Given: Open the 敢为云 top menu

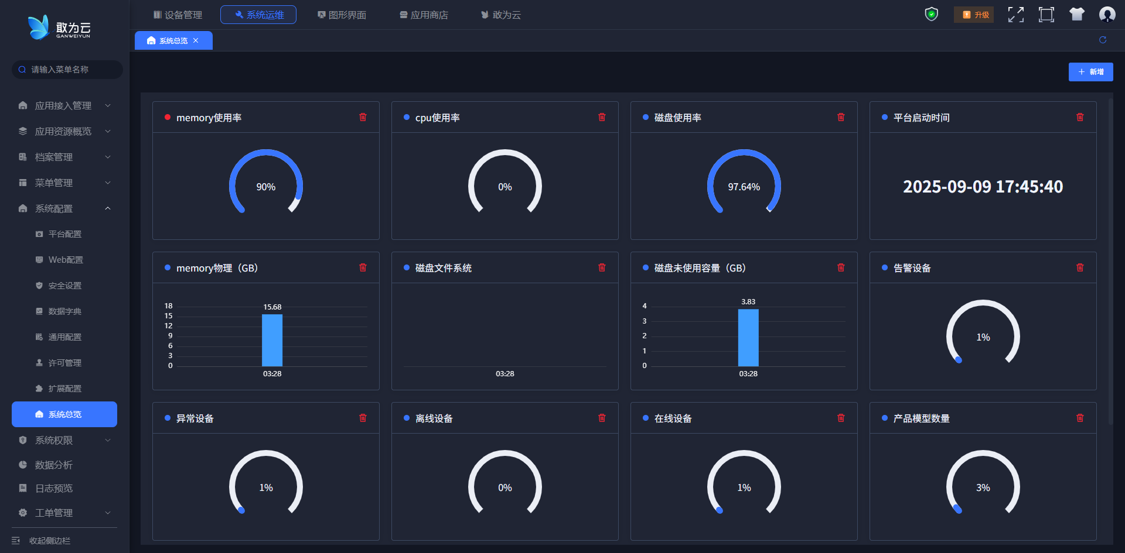Looking at the screenshot, I should pos(501,15).
